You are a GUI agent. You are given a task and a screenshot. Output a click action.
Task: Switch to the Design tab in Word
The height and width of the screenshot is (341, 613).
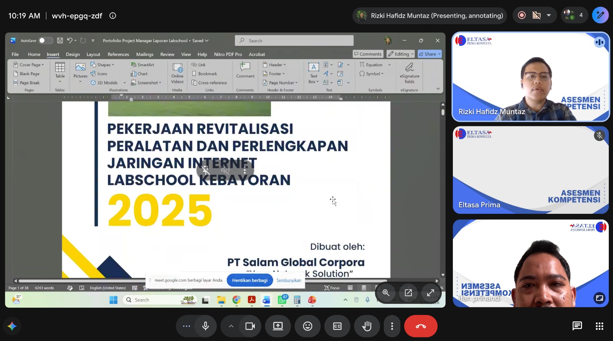pyautogui.click(x=73, y=54)
